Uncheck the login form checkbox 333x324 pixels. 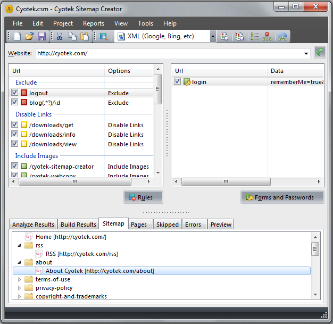[177, 81]
